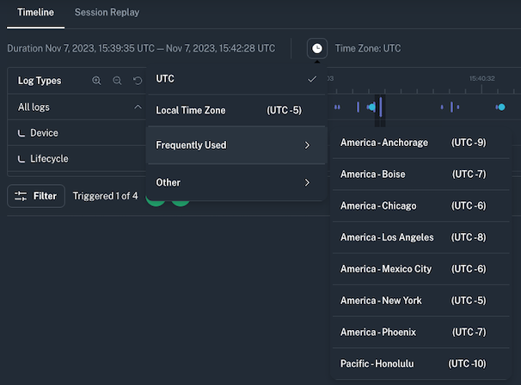Click the Lifecycle log type icon
521x385 pixels.
tap(22, 159)
